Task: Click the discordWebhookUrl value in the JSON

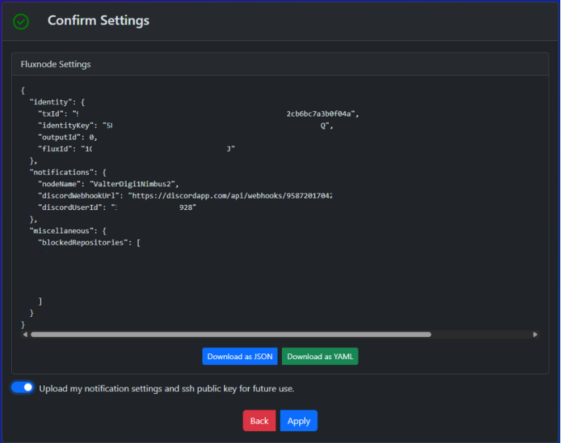Action: tap(230, 196)
